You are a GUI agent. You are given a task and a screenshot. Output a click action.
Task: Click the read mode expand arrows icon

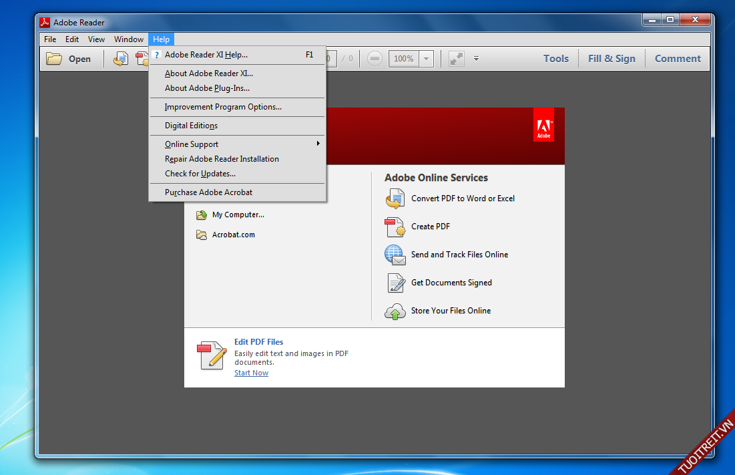click(457, 59)
